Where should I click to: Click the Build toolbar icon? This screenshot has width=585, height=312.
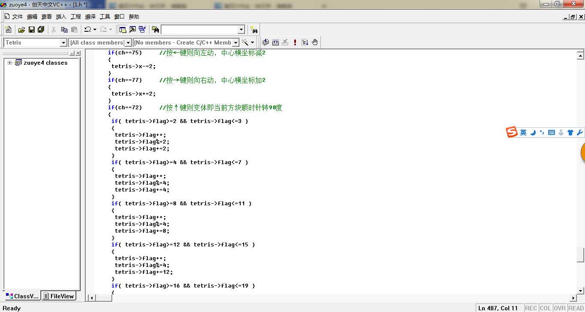pyautogui.click(x=275, y=42)
